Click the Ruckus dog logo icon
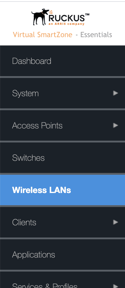Screen dimensions: 125x288 [x=41, y=16]
